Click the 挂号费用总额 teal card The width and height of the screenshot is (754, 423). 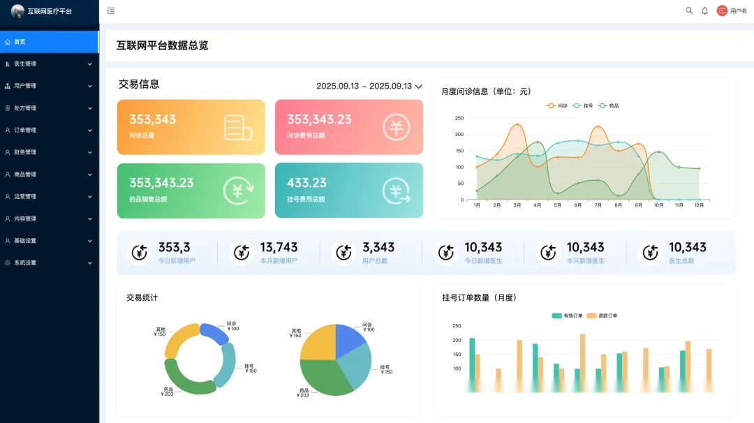[x=348, y=190]
